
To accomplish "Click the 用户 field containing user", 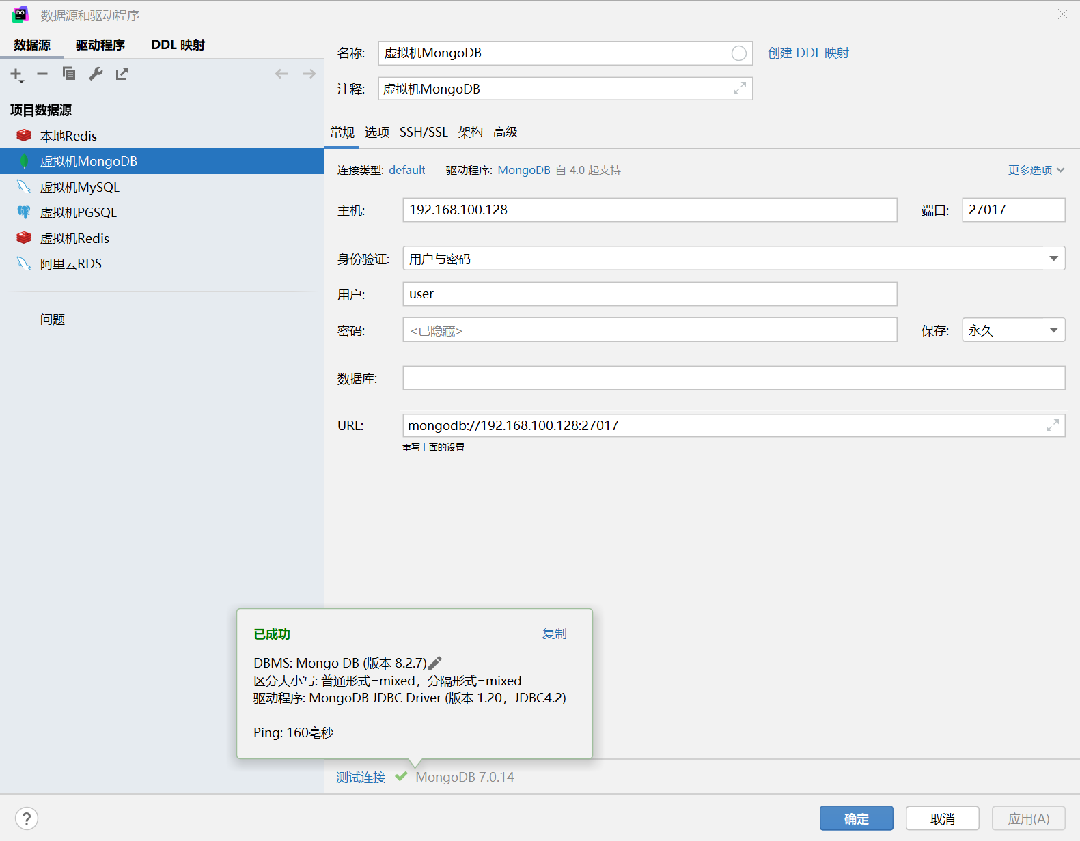I will point(650,294).
